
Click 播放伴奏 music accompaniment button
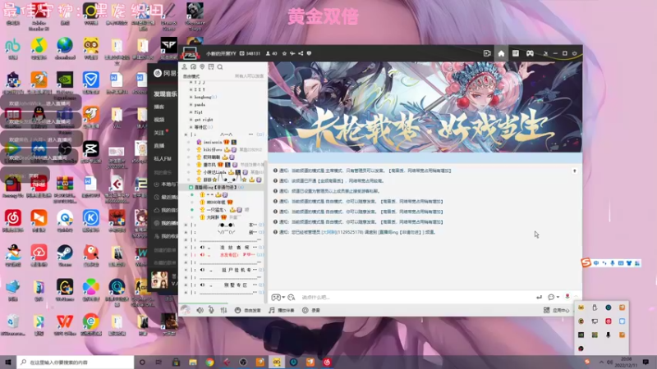(282, 310)
